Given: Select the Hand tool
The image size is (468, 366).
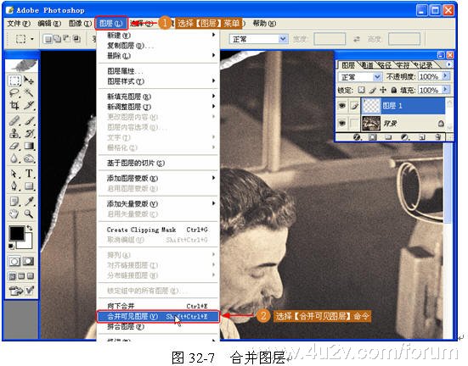Looking at the screenshot, I should pos(14,213).
